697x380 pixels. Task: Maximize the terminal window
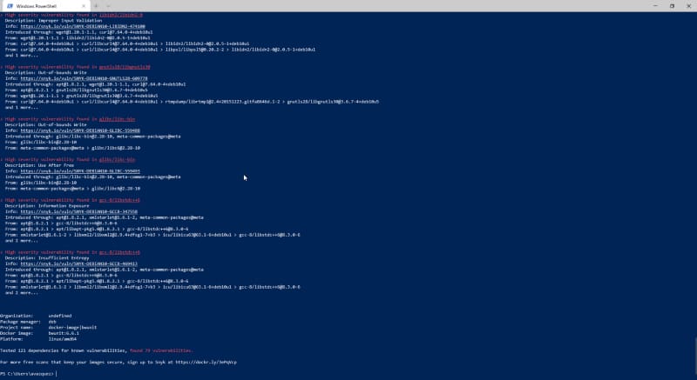671,5
